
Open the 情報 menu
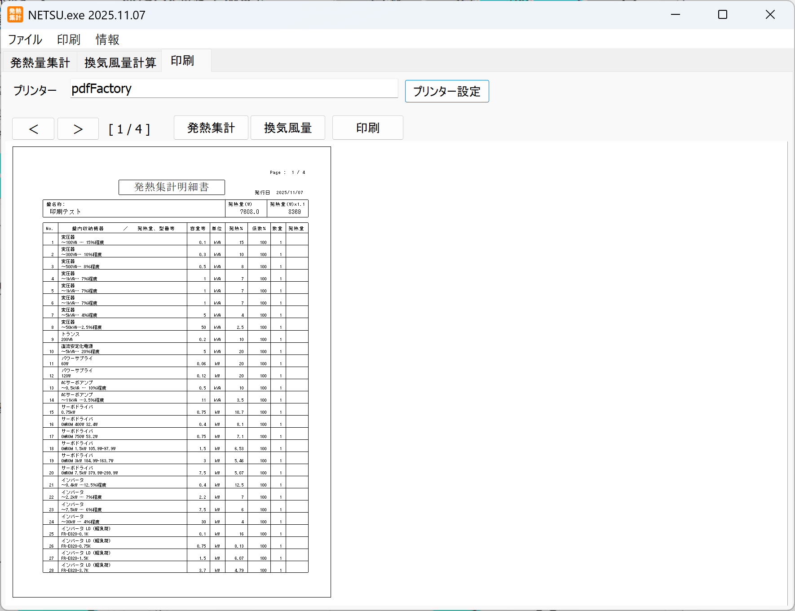tap(107, 40)
